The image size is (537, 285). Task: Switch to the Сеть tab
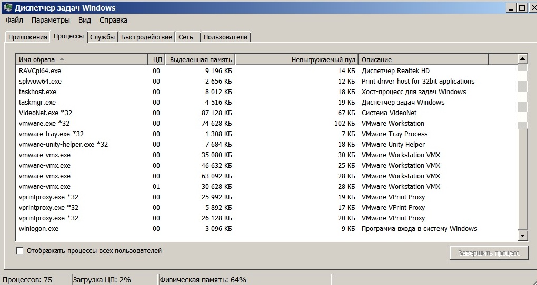click(186, 37)
